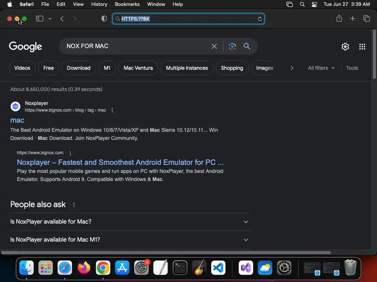
Task: Expand 'Is NoxPlayer available for Mac?'
Action: [130, 221]
